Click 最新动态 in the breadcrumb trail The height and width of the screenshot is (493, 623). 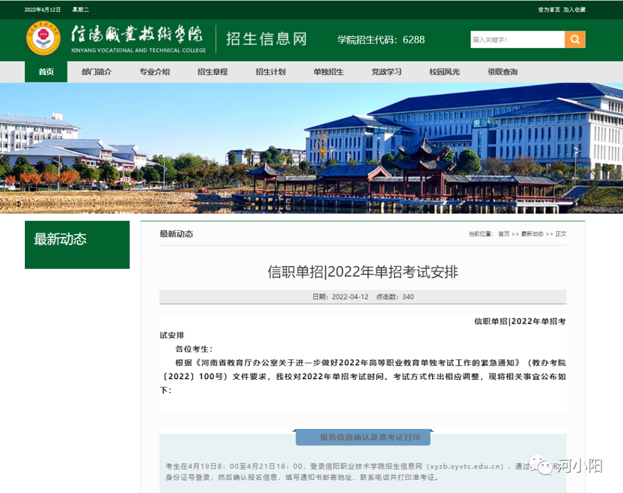point(532,234)
